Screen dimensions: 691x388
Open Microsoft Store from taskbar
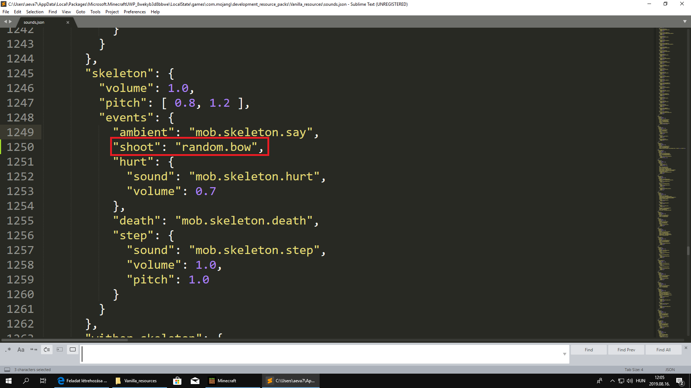(177, 381)
